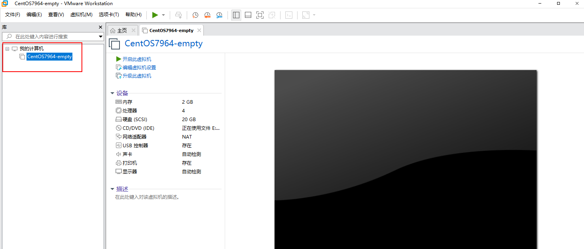The width and height of the screenshot is (584, 249).
Task: Click the 显示器 display device icon
Action: click(x=119, y=171)
